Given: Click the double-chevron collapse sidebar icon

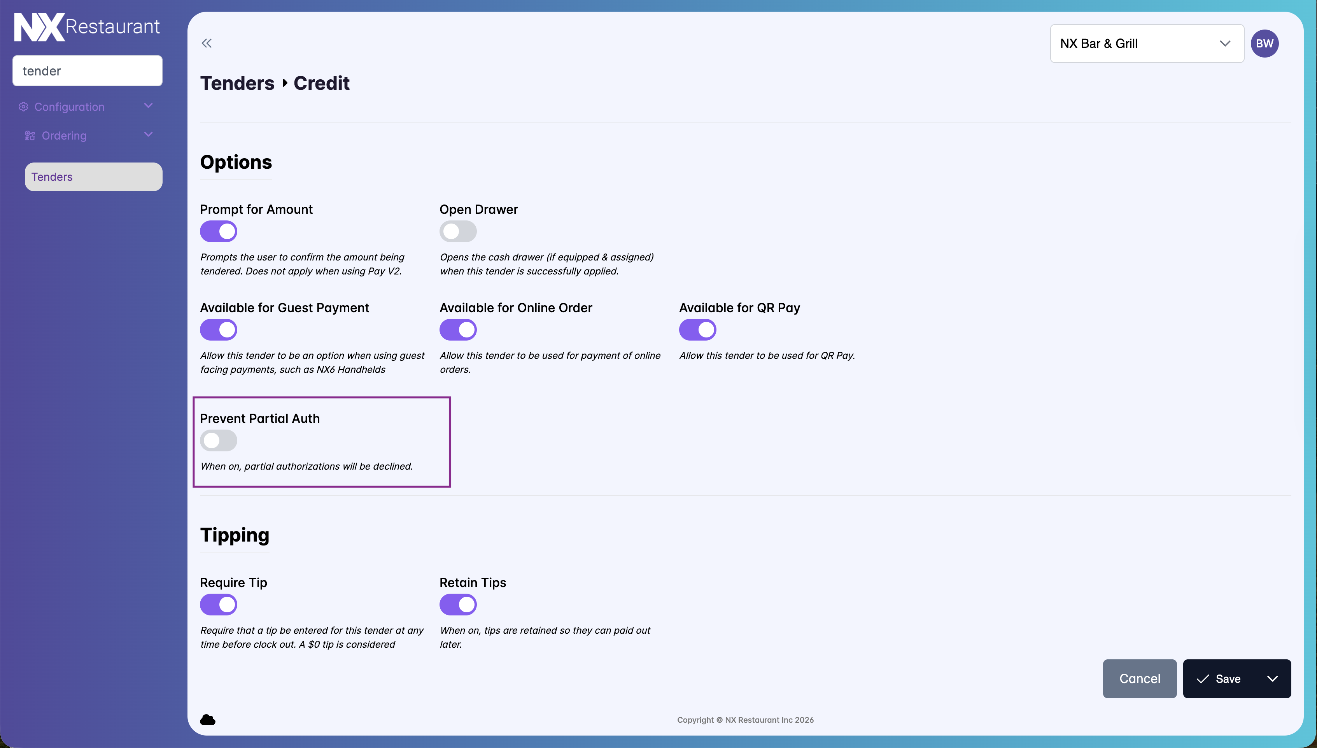Looking at the screenshot, I should 207,43.
